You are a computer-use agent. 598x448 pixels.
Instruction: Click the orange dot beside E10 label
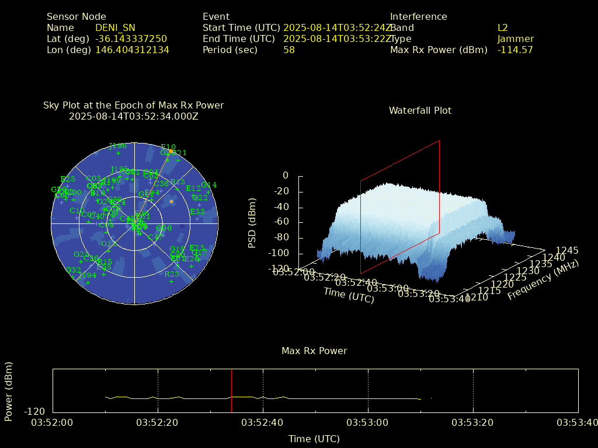[x=171, y=151]
